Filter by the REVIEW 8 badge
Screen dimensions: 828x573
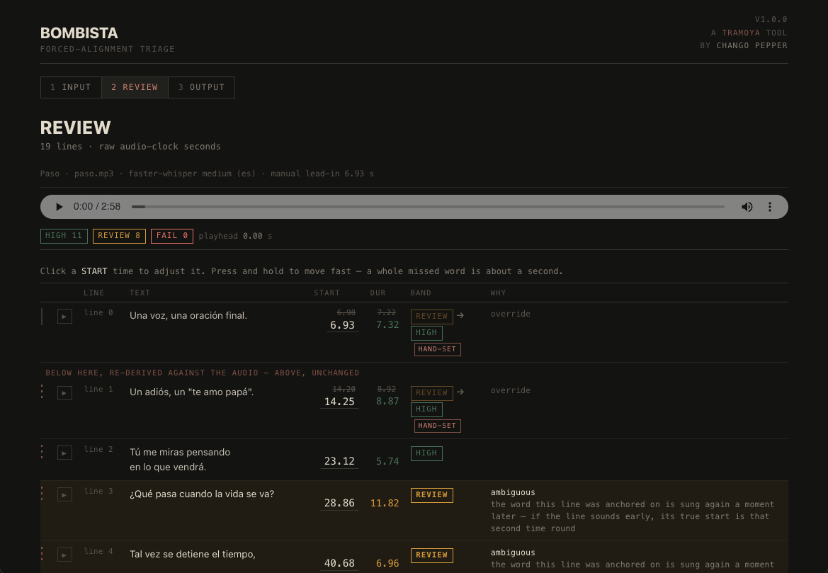pyautogui.click(x=119, y=236)
